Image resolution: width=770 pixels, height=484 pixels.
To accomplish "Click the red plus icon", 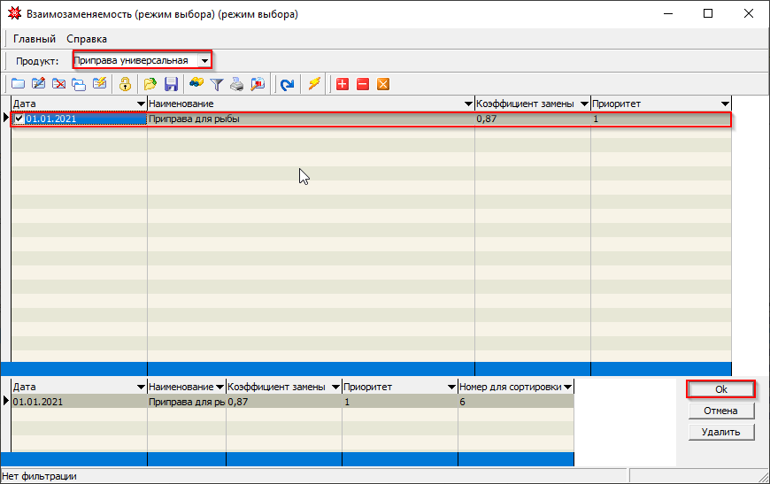I will pos(343,84).
